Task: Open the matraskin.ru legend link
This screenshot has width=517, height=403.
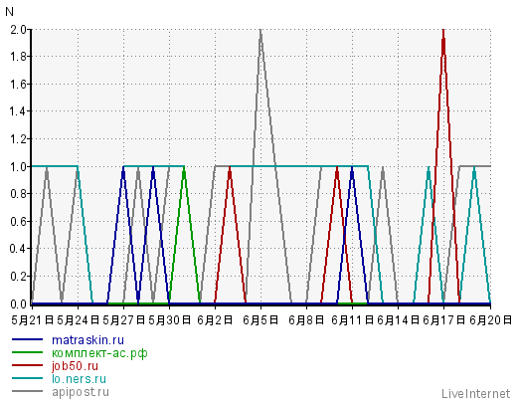Action: pos(87,340)
